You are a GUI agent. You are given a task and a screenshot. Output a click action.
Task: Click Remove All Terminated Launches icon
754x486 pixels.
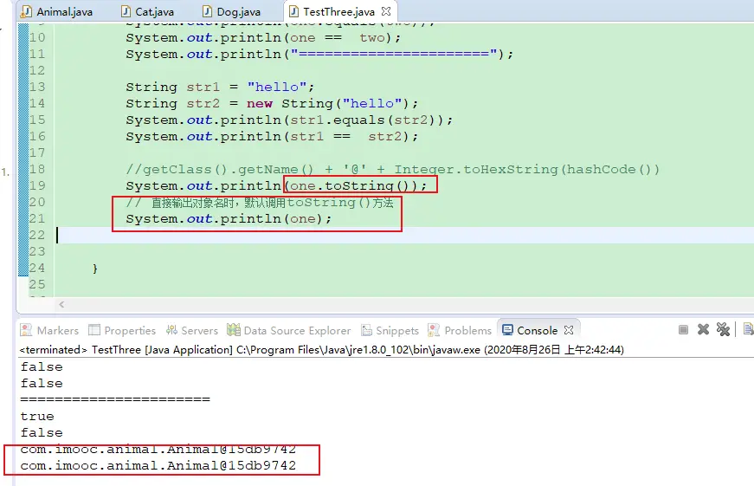point(723,330)
